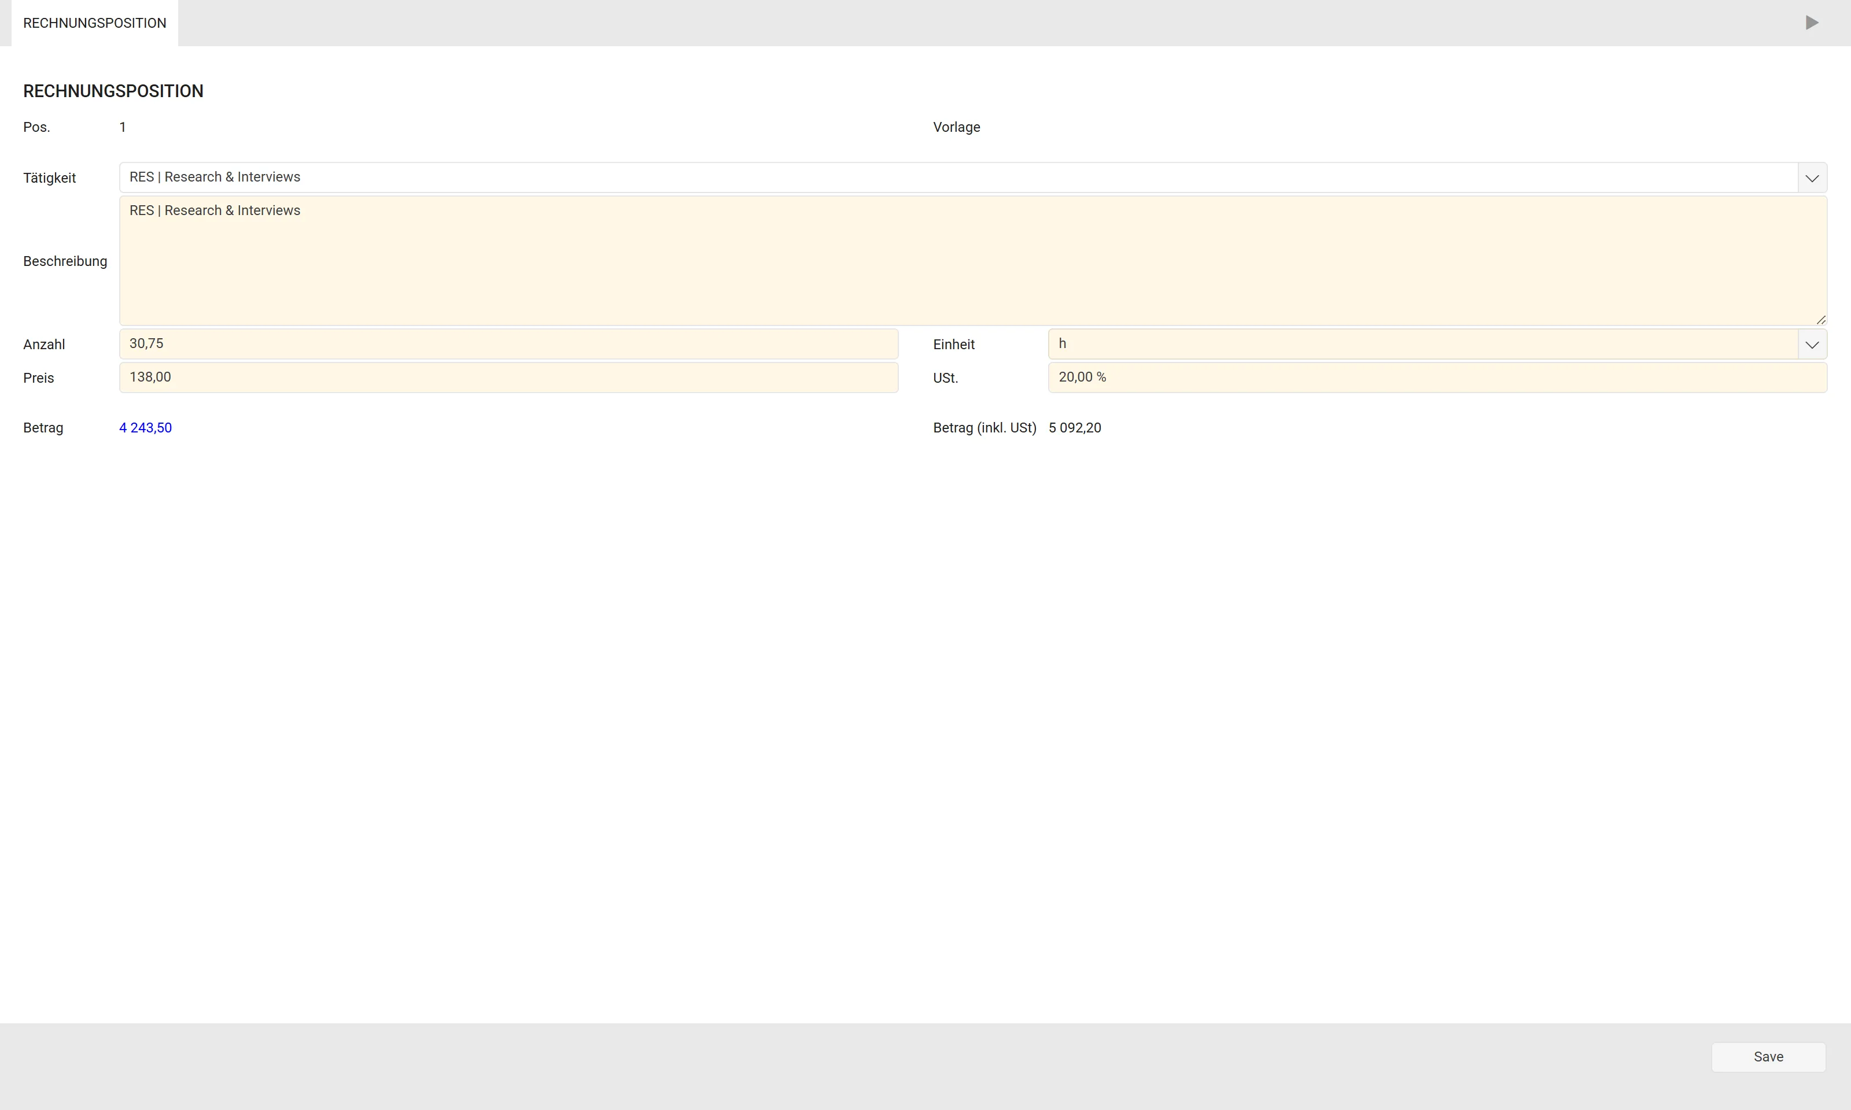Expand the Einheit dropdown arrow
The width and height of the screenshot is (1851, 1110).
coord(1812,345)
